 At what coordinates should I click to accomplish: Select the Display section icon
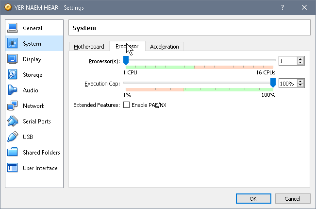[13, 59]
